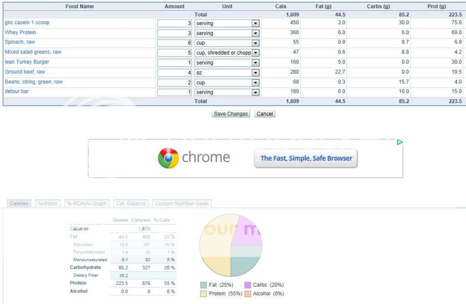The image size is (466, 304).
Task: Open unit dropdown for gnc casein row
Action: [255, 23]
